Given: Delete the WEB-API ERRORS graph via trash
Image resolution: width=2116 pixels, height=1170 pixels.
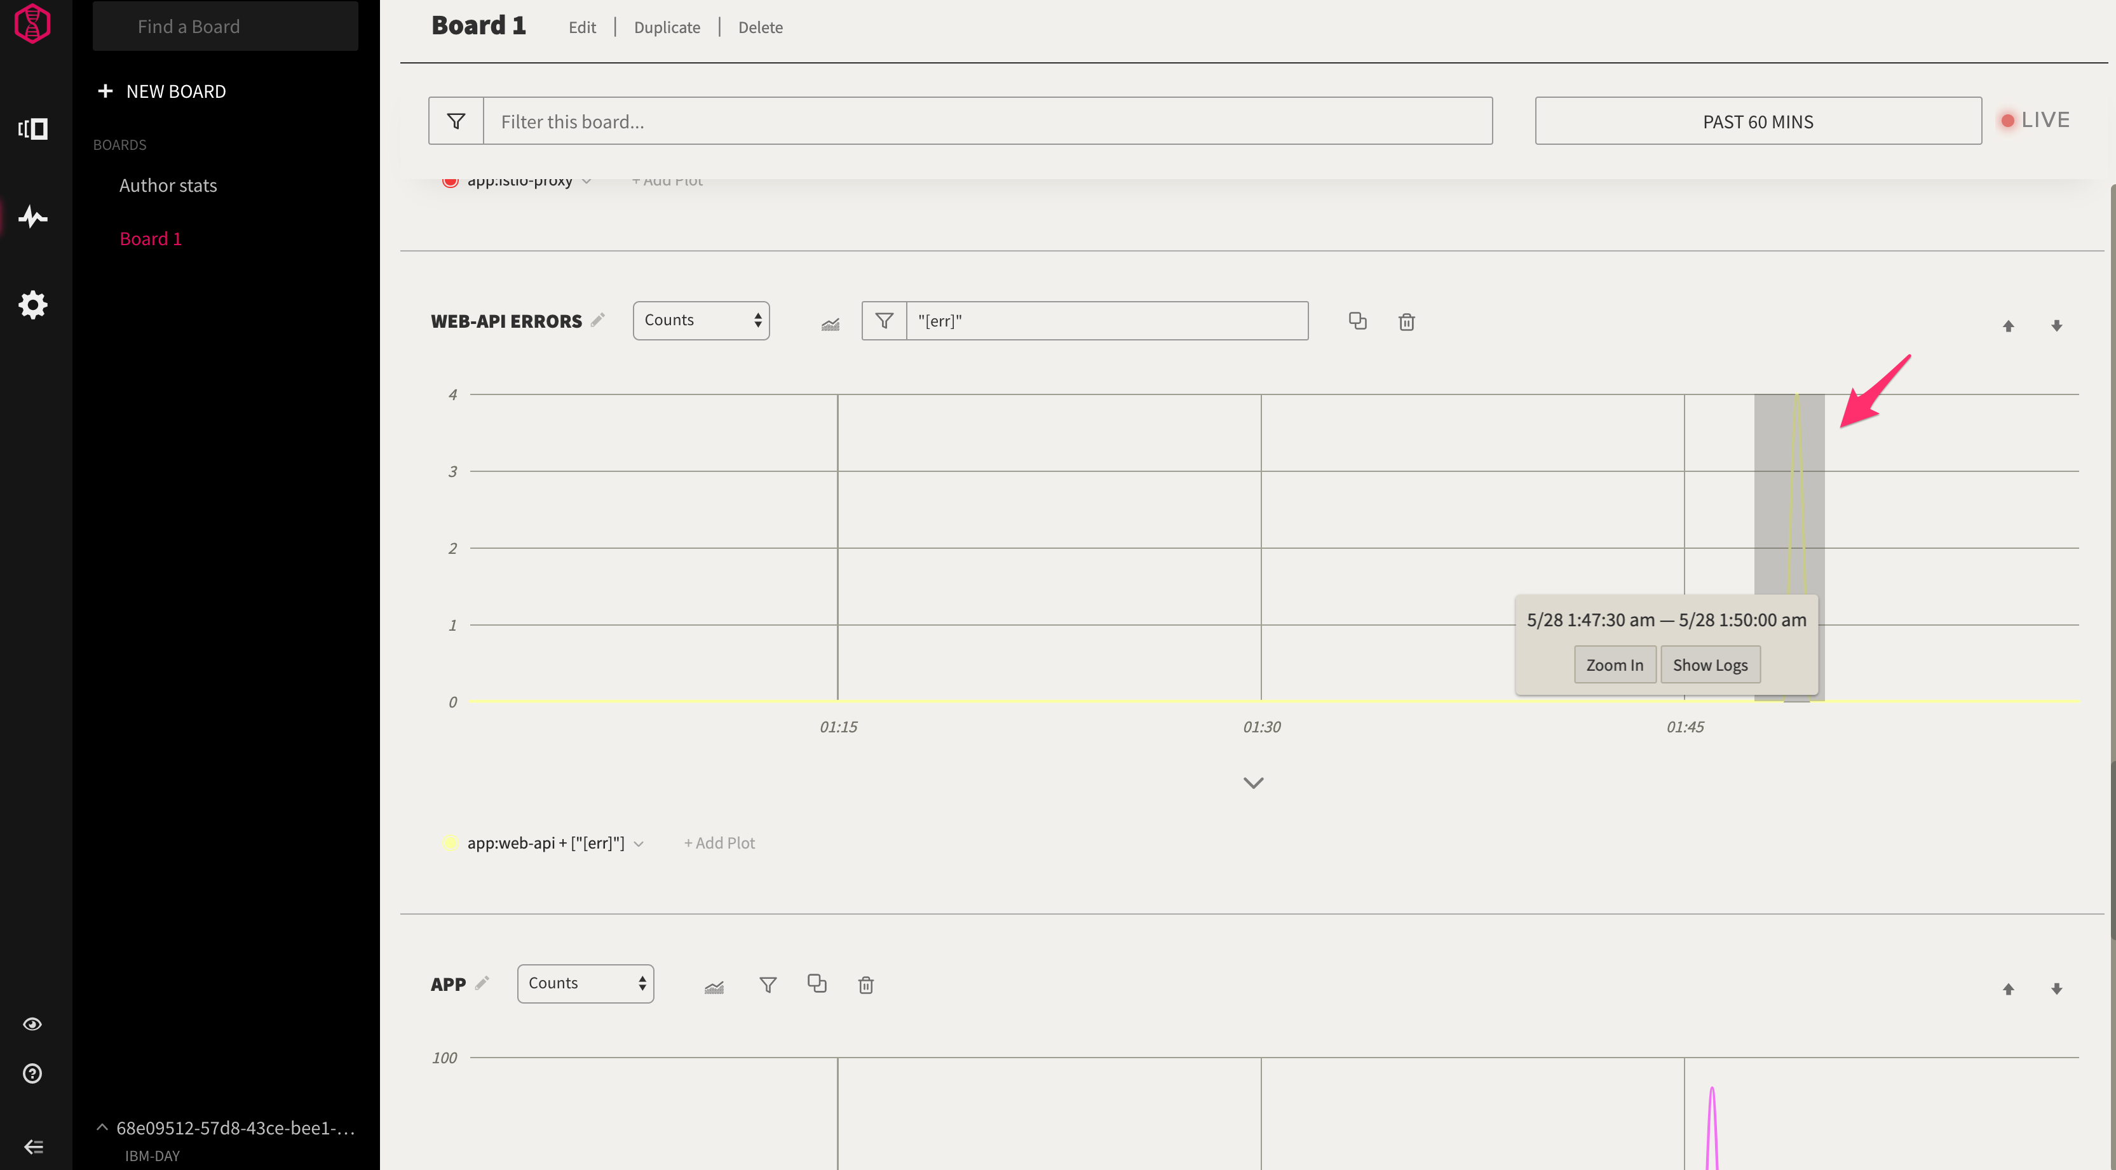Looking at the screenshot, I should tap(1406, 322).
